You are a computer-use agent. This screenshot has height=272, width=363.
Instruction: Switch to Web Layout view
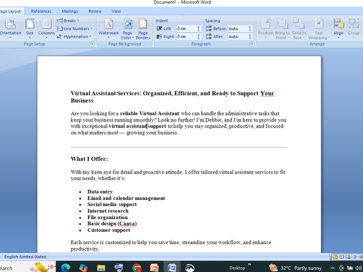[x=348, y=257]
